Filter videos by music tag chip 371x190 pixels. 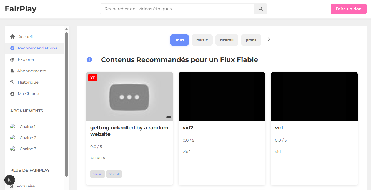click(202, 40)
